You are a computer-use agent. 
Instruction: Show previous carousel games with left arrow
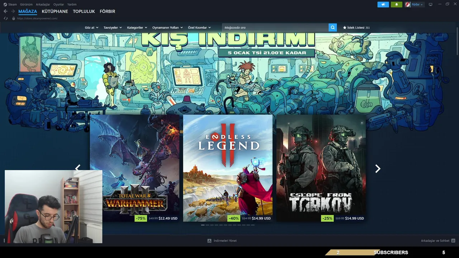[77, 167]
